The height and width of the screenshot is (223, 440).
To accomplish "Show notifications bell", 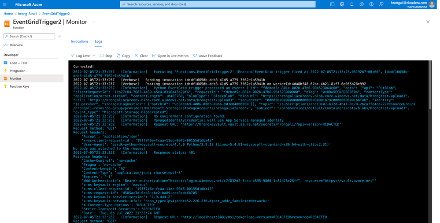I will pyautogui.click(x=352, y=4).
